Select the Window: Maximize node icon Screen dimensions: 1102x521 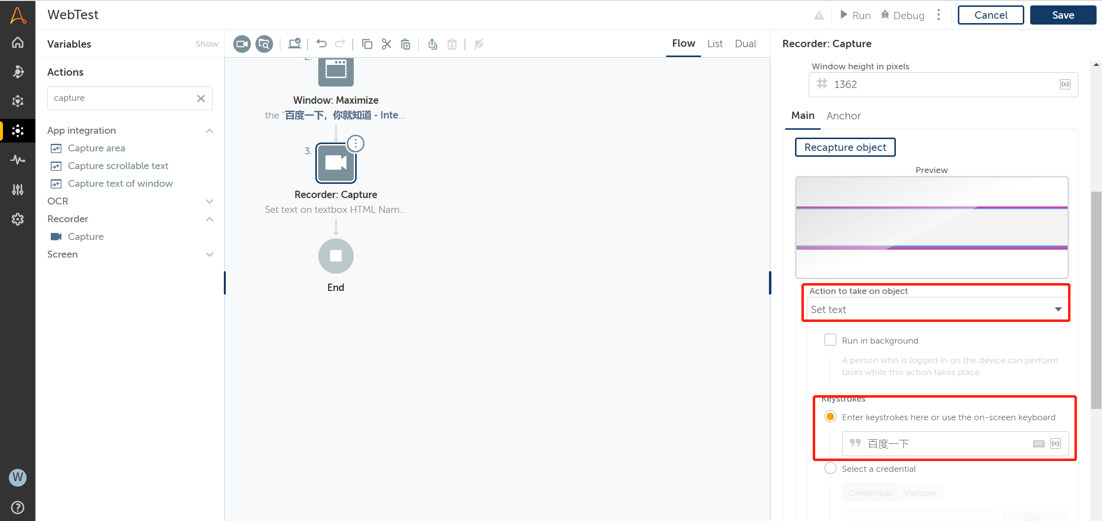(336, 72)
